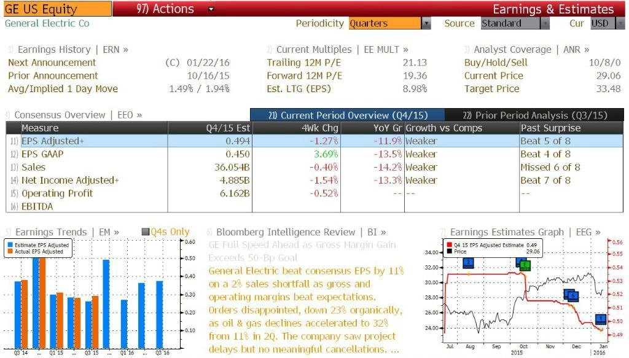Click the arrow button next to Quarters

426,23
